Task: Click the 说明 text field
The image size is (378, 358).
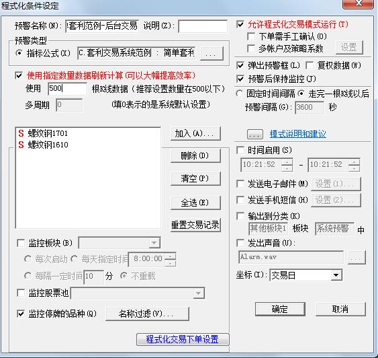Action: (x=203, y=26)
